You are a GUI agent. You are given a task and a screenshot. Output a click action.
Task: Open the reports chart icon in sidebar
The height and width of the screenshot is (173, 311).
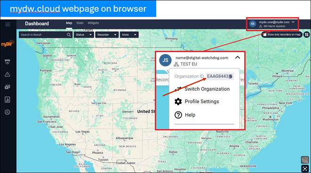8,100
